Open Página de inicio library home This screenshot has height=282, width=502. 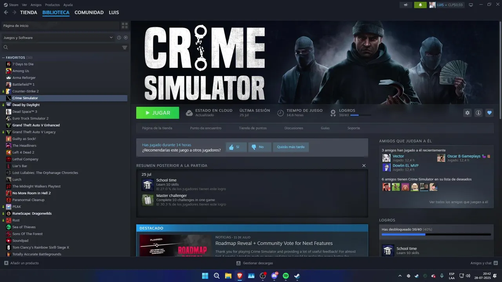60,25
